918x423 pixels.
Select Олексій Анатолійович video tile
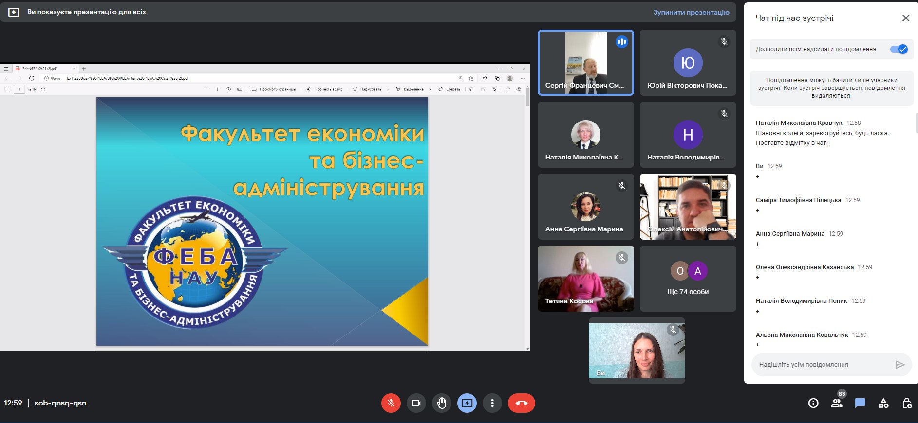pos(688,207)
